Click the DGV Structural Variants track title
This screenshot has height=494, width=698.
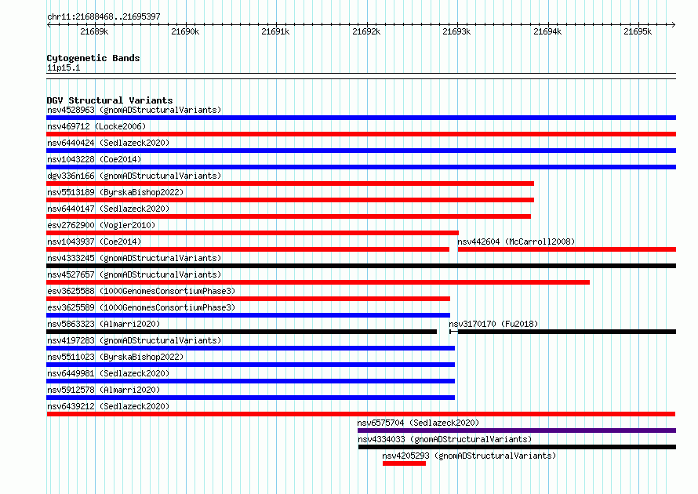coord(110,100)
